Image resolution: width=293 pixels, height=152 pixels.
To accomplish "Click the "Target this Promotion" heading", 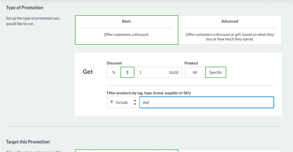I will pyautogui.click(x=28, y=142).
